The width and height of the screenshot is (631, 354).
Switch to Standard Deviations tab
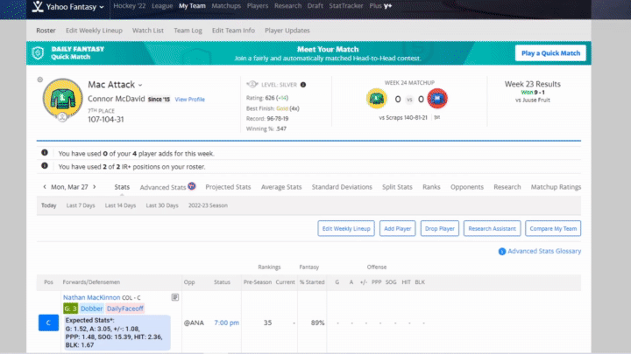click(x=342, y=187)
